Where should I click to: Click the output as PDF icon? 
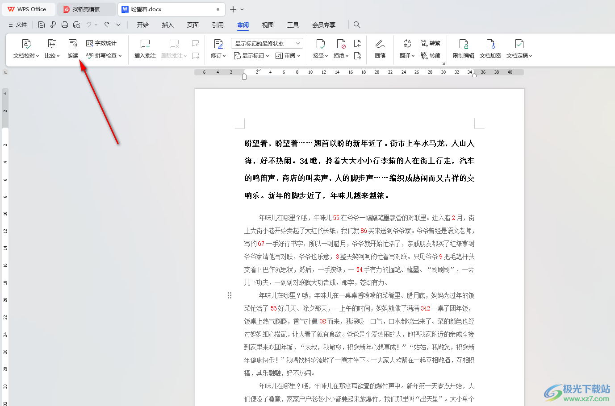pos(53,25)
